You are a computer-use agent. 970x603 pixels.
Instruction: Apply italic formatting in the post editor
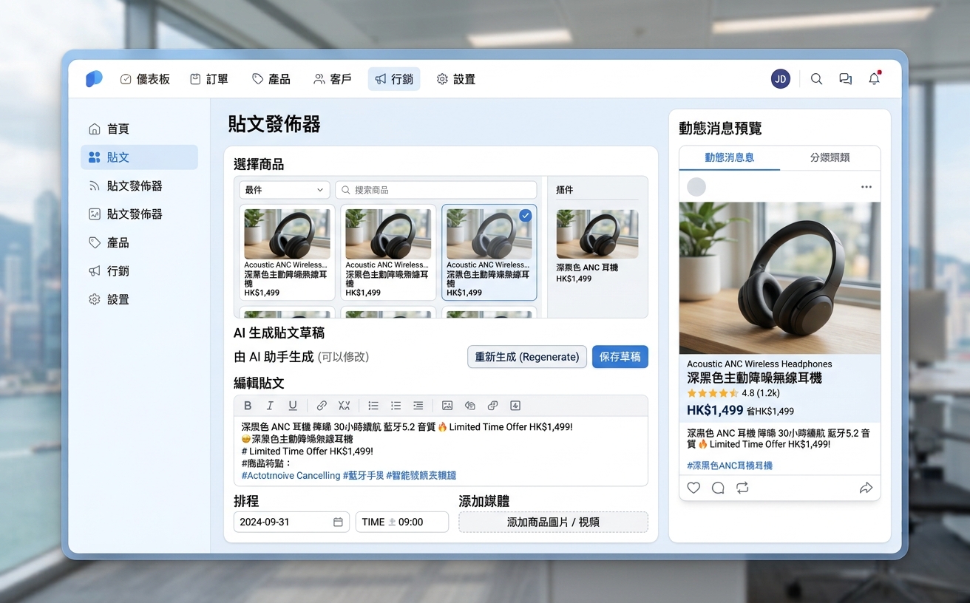pos(270,406)
